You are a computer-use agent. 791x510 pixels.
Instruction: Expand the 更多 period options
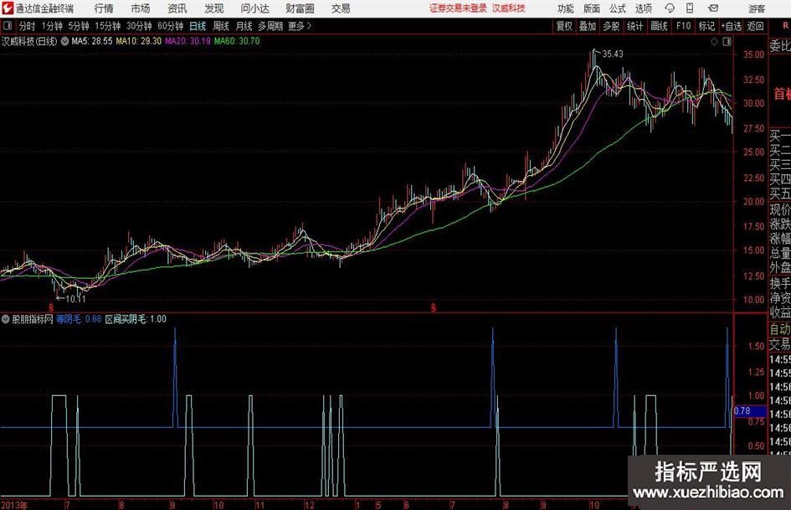pyautogui.click(x=300, y=26)
